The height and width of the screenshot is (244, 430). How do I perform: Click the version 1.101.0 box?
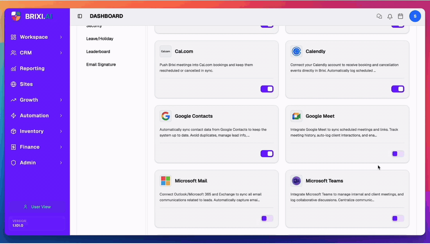pyautogui.click(x=37, y=223)
